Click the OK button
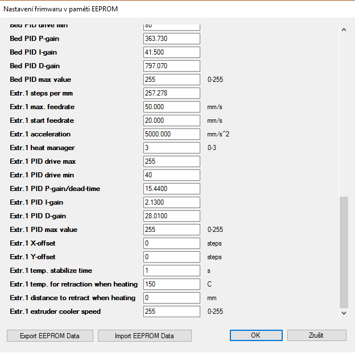This screenshot has height=353, width=355. point(255,335)
